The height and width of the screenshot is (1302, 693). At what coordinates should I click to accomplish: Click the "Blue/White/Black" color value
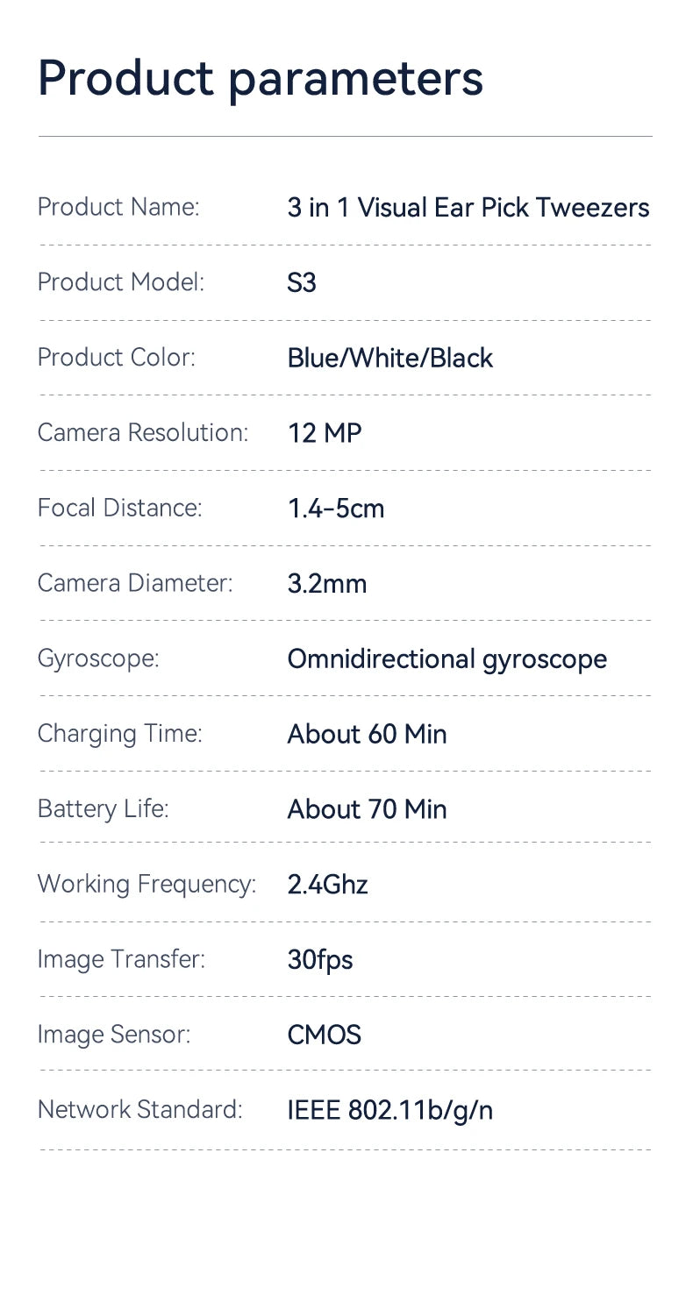[x=389, y=358]
